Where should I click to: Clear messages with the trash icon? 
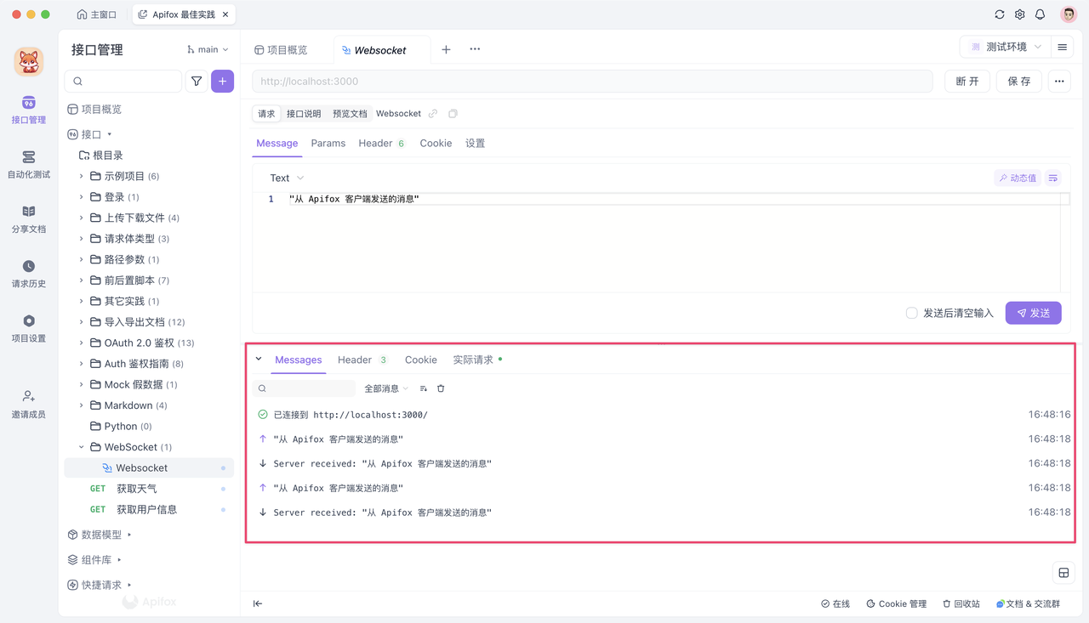[441, 388]
